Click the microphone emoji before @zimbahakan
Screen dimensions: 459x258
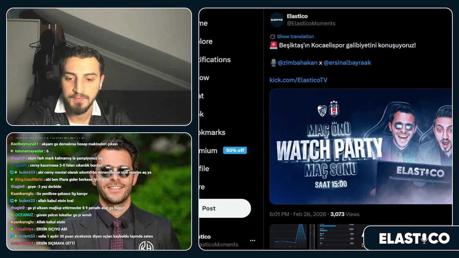pos(273,63)
